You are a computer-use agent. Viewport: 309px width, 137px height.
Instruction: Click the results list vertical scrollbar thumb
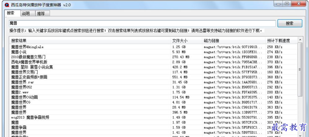tap(300, 69)
